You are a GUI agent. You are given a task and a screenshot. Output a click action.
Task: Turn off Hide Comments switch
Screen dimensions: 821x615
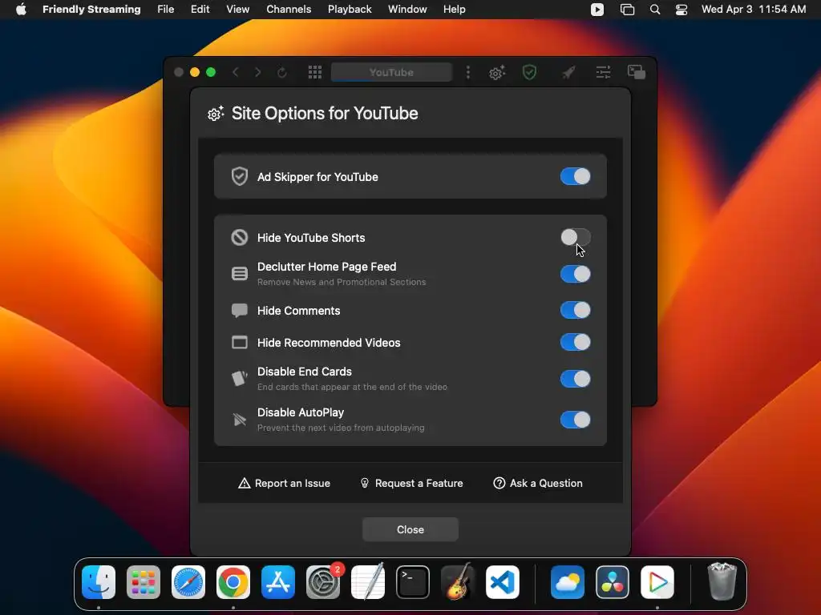575,310
